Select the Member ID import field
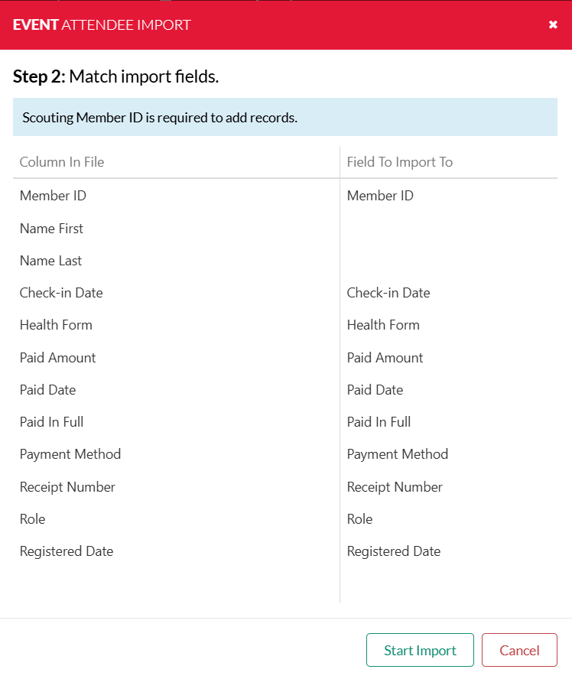 pyautogui.click(x=380, y=196)
